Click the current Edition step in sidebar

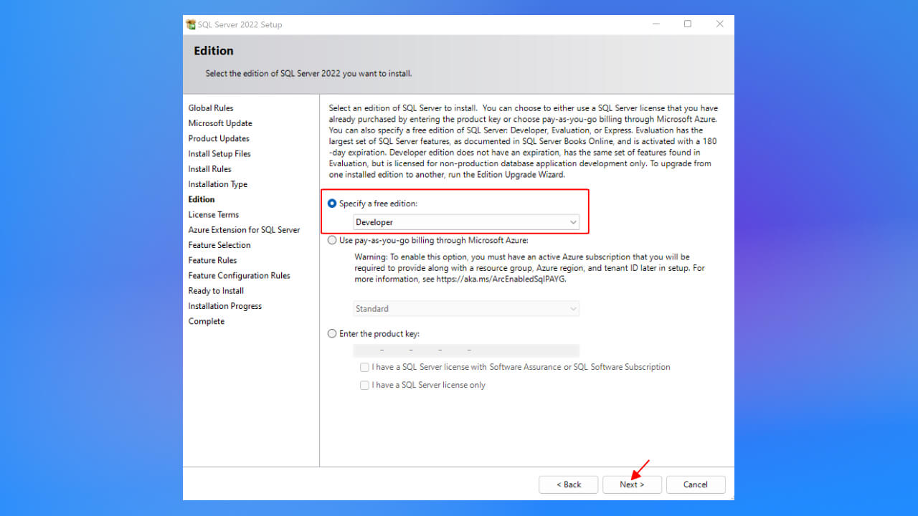click(x=202, y=199)
